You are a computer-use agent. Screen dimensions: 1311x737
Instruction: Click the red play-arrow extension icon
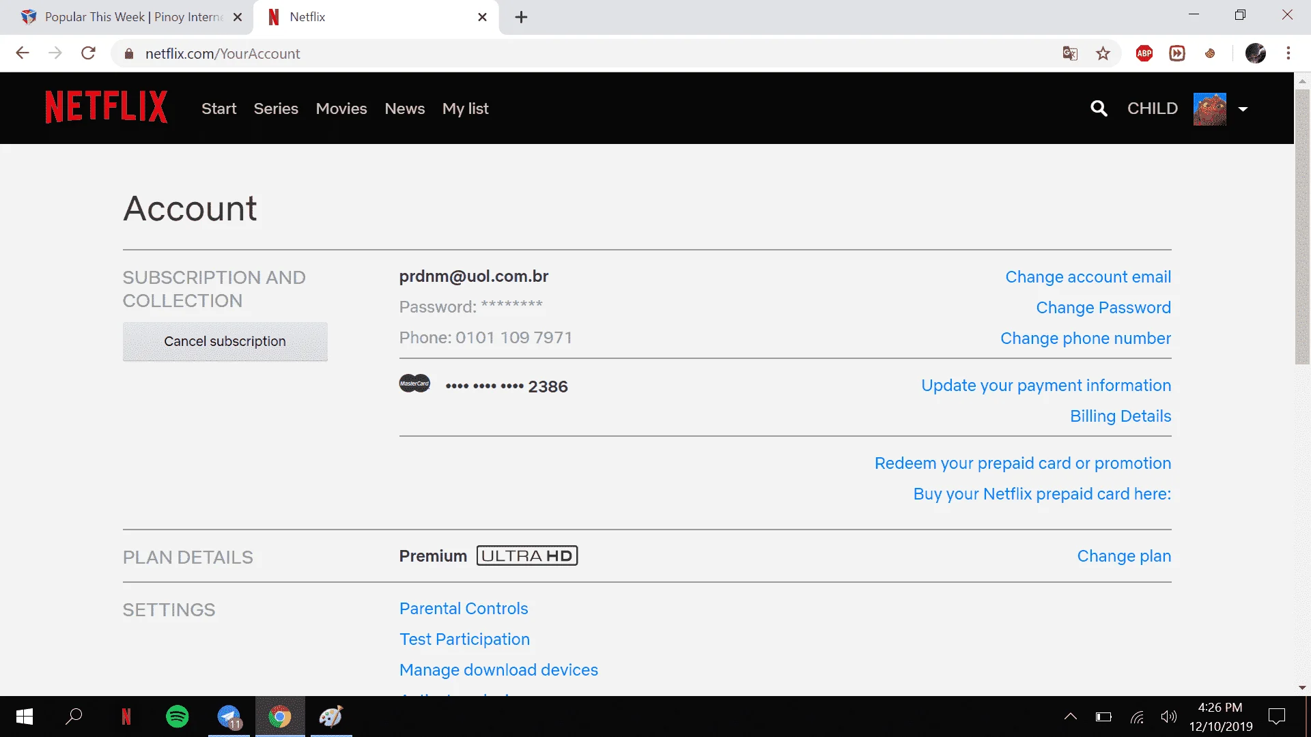coord(1177,53)
